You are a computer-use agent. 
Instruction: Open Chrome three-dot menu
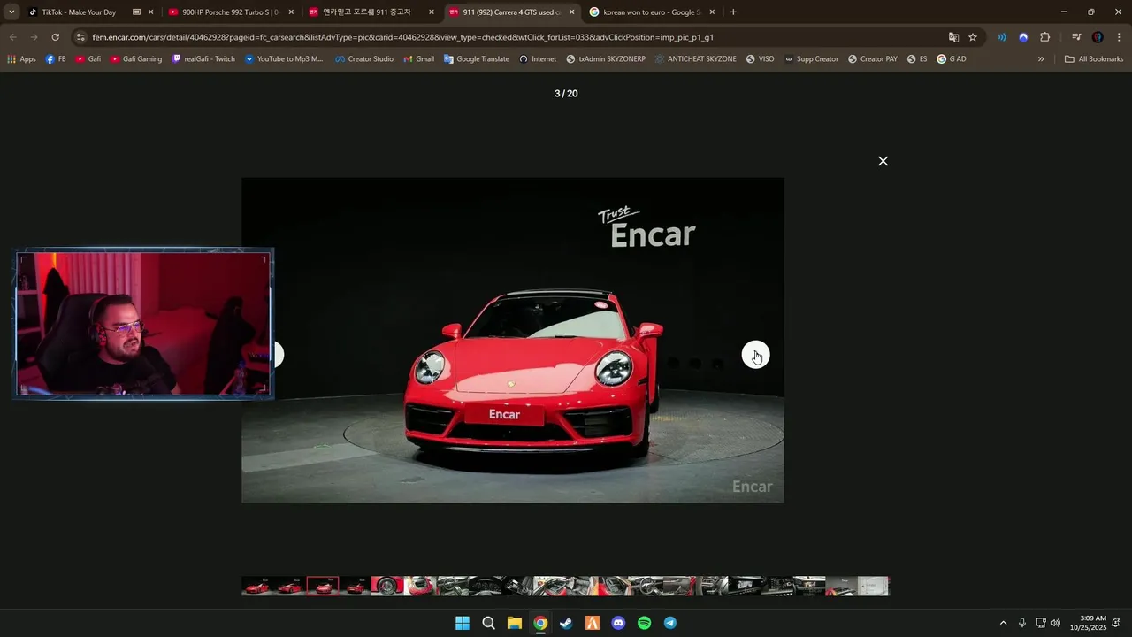point(1119,37)
